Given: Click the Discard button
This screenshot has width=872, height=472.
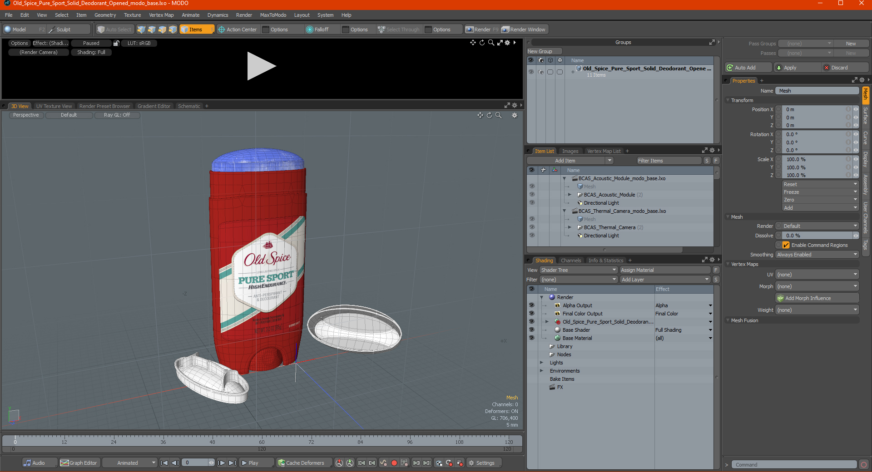Looking at the screenshot, I should (846, 68).
